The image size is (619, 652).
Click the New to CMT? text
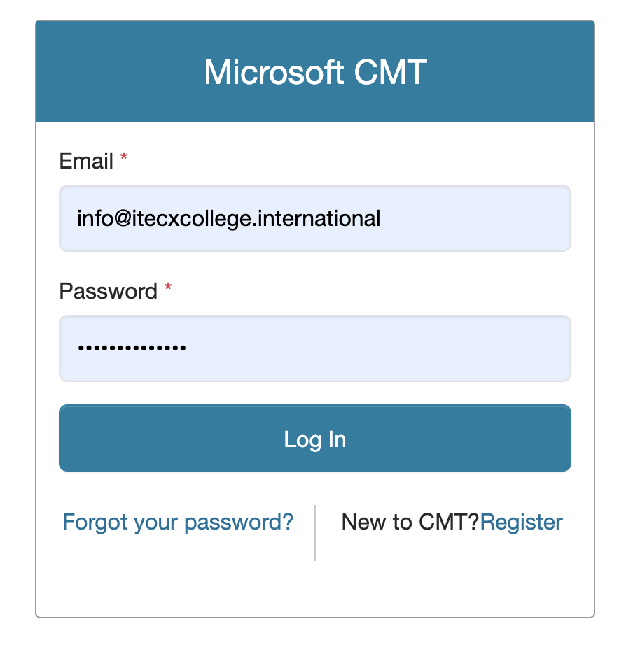(410, 522)
